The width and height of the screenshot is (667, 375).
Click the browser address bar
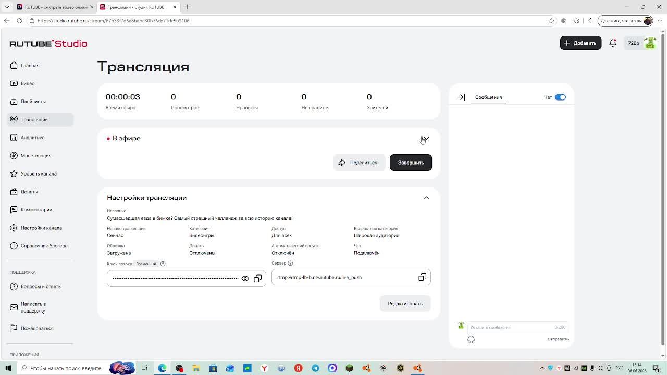pyautogui.click(x=292, y=21)
